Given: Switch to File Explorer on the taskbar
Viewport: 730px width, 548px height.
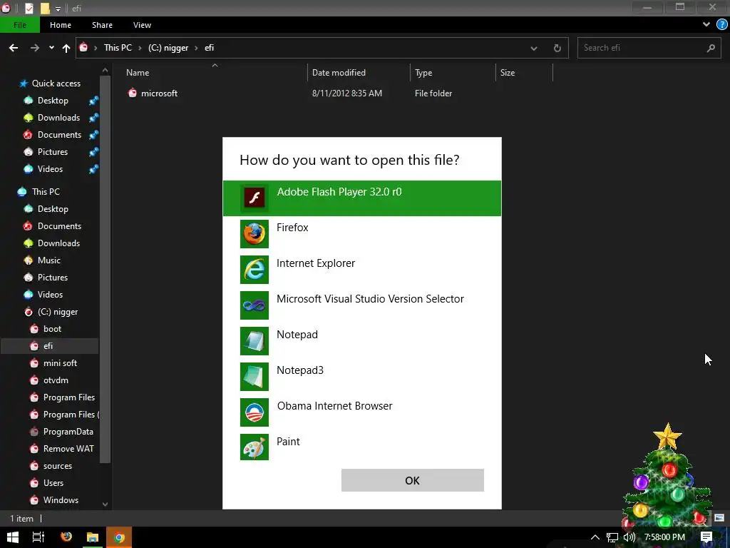Looking at the screenshot, I should coord(93,537).
